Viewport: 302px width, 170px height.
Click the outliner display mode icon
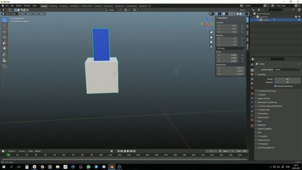click(x=259, y=9)
